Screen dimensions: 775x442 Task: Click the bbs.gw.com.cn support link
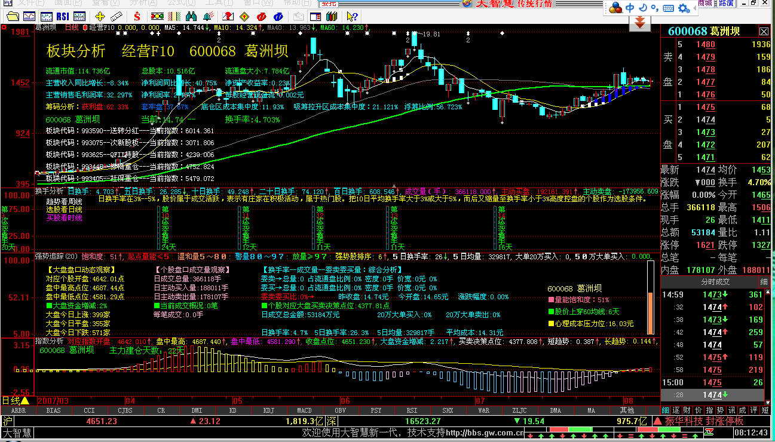[485, 432]
